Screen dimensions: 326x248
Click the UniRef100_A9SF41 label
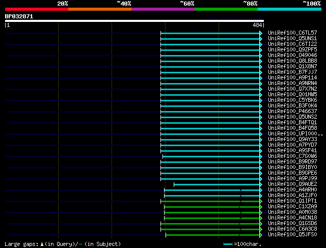pyautogui.click(x=292, y=151)
